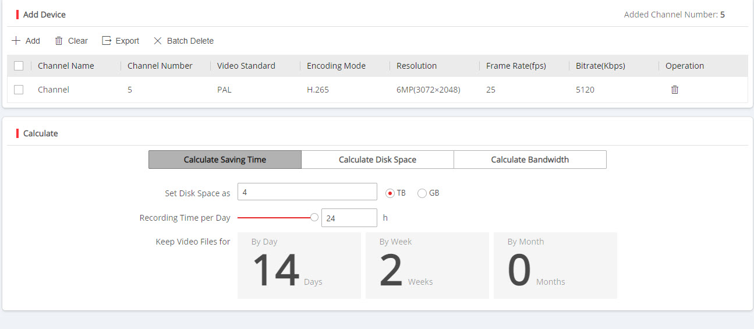The height and width of the screenshot is (329, 754).
Task: Check the Channel row checkbox
Action: [x=19, y=90]
